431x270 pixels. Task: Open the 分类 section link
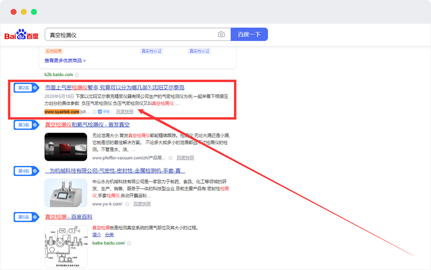[109, 235]
